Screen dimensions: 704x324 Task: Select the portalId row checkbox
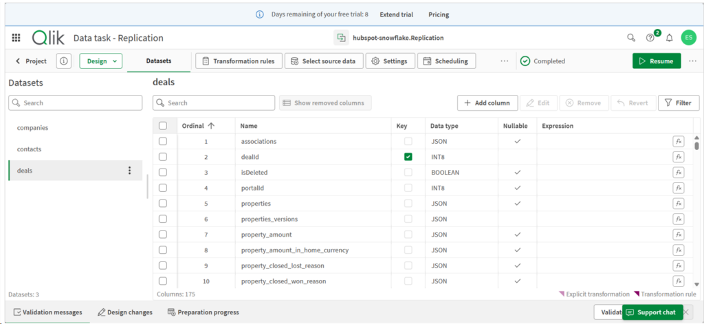[163, 188]
